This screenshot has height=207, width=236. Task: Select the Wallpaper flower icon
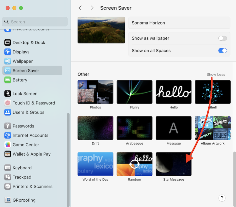(8, 61)
